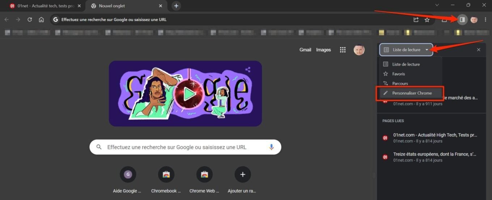492x200 pixels.
Task: Click the side panel resize handle
Action: coord(374,175)
